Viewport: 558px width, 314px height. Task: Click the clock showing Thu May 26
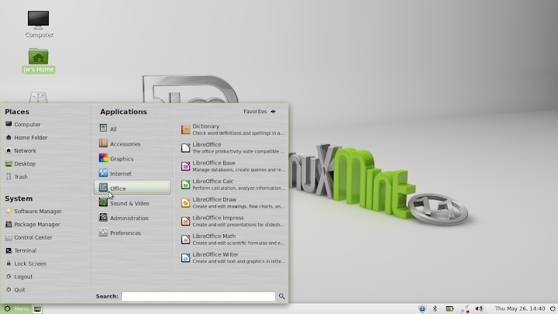520,309
